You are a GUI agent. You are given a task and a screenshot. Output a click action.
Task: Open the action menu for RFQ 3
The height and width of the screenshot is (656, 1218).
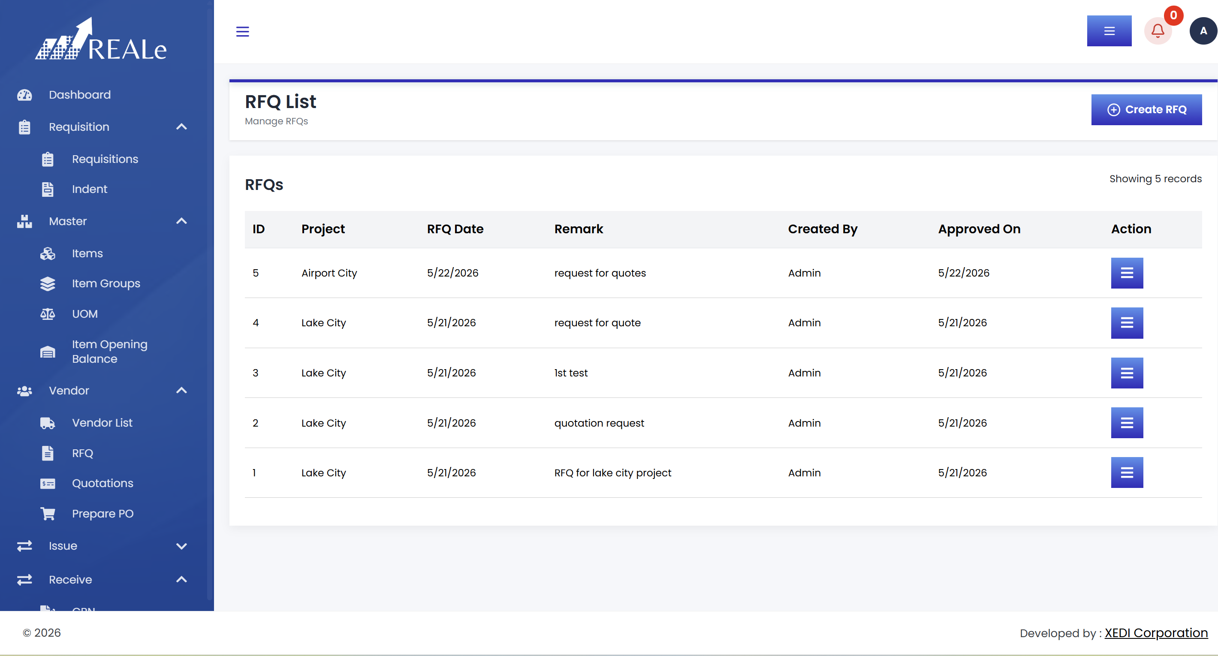click(x=1127, y=373)
